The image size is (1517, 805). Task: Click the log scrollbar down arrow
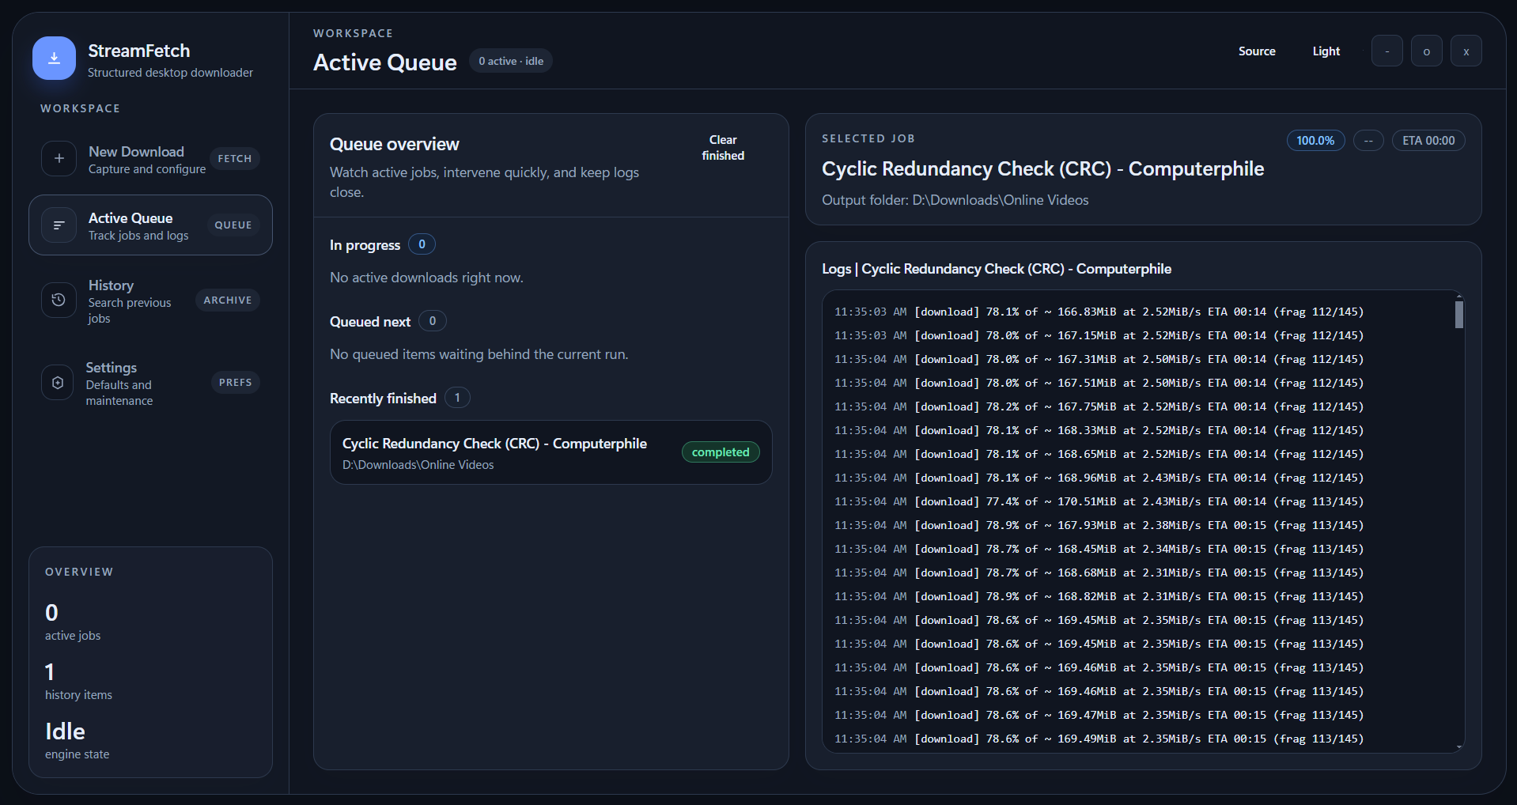click(x=1459, y=746)
